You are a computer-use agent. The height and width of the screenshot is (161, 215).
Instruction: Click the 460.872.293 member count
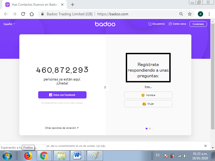(62, 70)
